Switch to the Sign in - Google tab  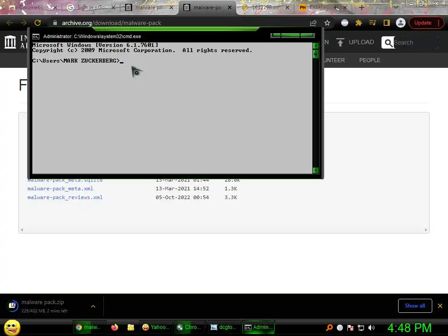(90, 7)
